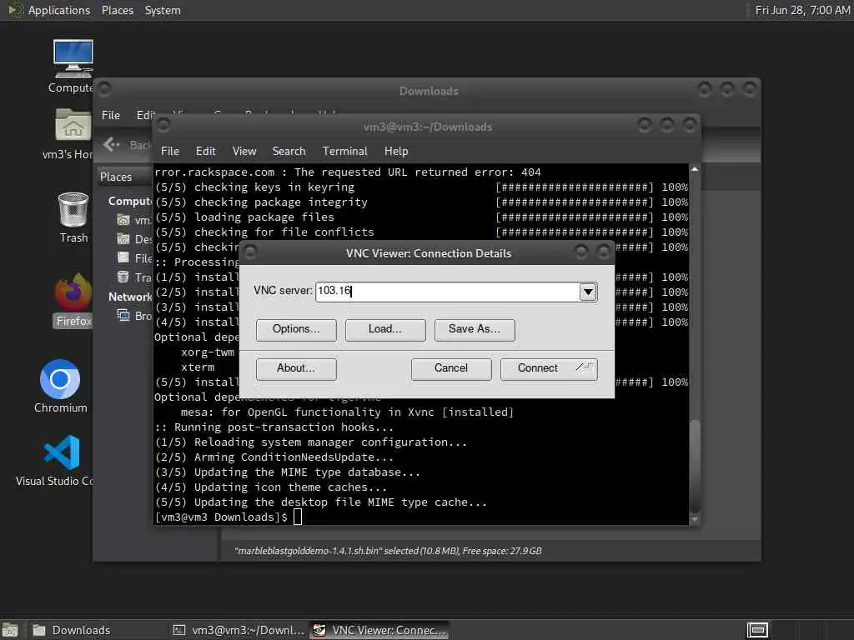Viewport: 854px width, 640px height.
Task: Click the Applications menu logo icon
Action: [15, 10]
